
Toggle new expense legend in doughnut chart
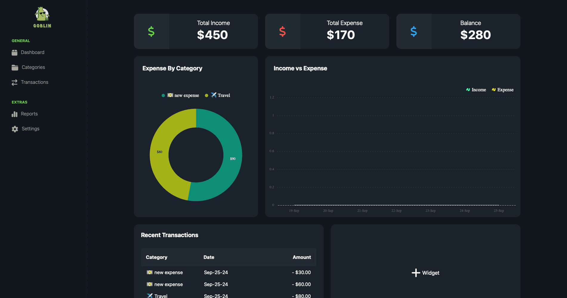coord(180,95)
